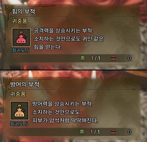The image size is (147, 142).
Task: Click the 귀중품 label under 힘의 부적
Action: click(x=20, y=21)
